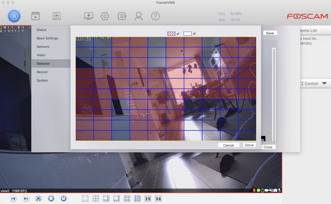This screenshot has width=331, height=204.
Task: Click the Cancel button
Action: (x=228, y=145)
